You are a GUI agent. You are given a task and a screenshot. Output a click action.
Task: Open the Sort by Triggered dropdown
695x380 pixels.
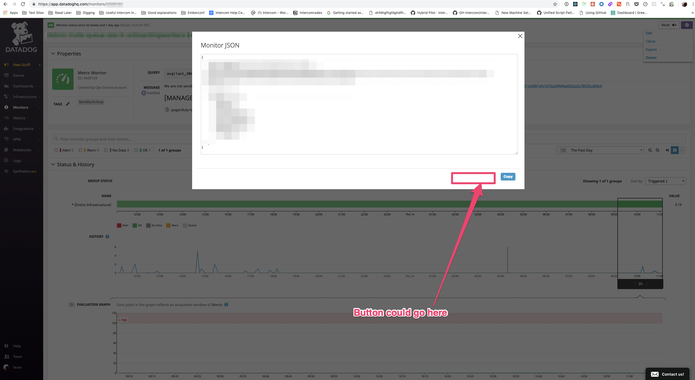[665, 181]
